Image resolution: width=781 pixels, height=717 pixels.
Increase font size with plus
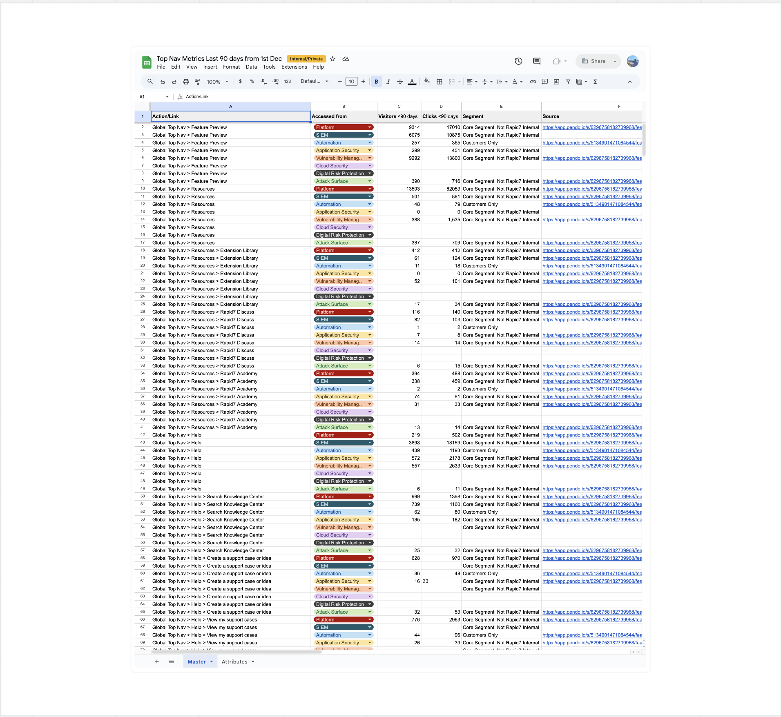pyautogui.click(x=363, y=82)
